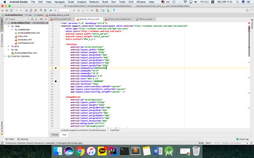Open the run configuration dropdown
Screen dimensions: 254x158
coord(65,11)
